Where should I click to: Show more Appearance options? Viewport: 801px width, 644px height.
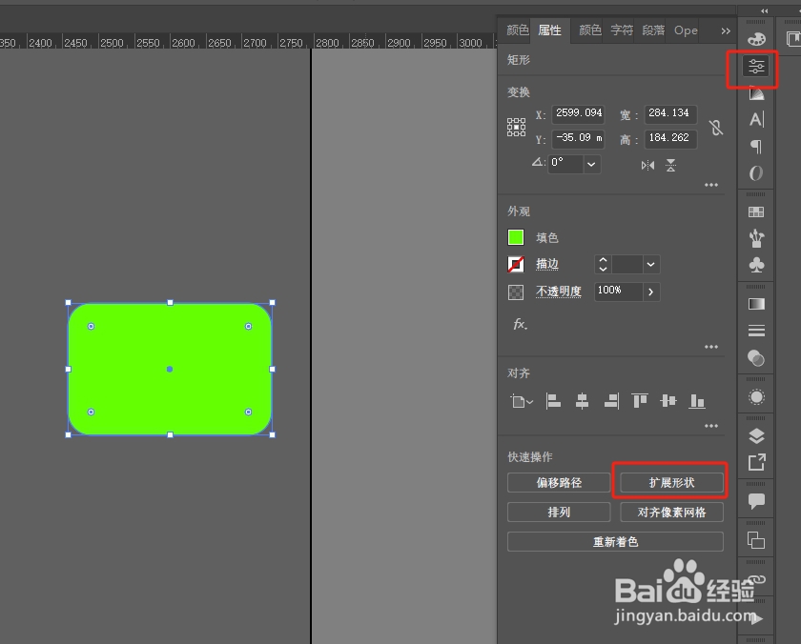click(x=711, y=347)
